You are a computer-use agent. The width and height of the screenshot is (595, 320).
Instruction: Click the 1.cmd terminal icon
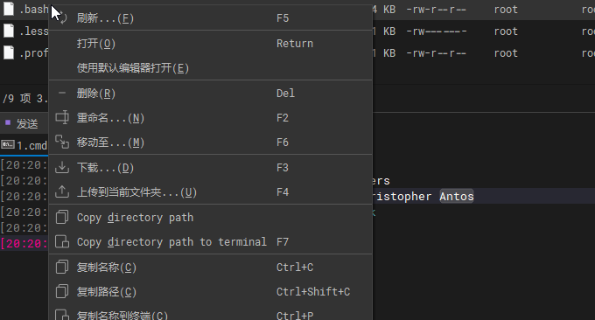click(x=8, y=144)
